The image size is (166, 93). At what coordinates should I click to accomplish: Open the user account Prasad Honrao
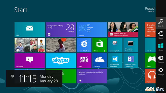pos(150,10)
